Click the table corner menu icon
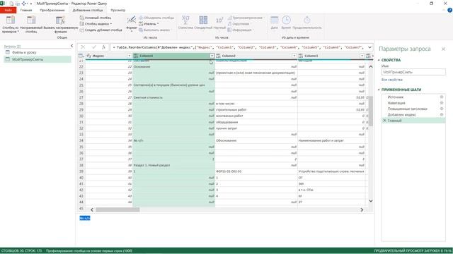The image size is (453, 254). (x=81, y=56)
